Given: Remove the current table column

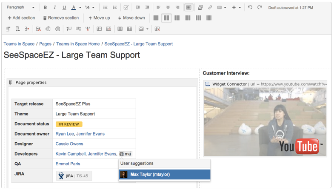Looking at the screenshot, I should [x=88, y=29].
